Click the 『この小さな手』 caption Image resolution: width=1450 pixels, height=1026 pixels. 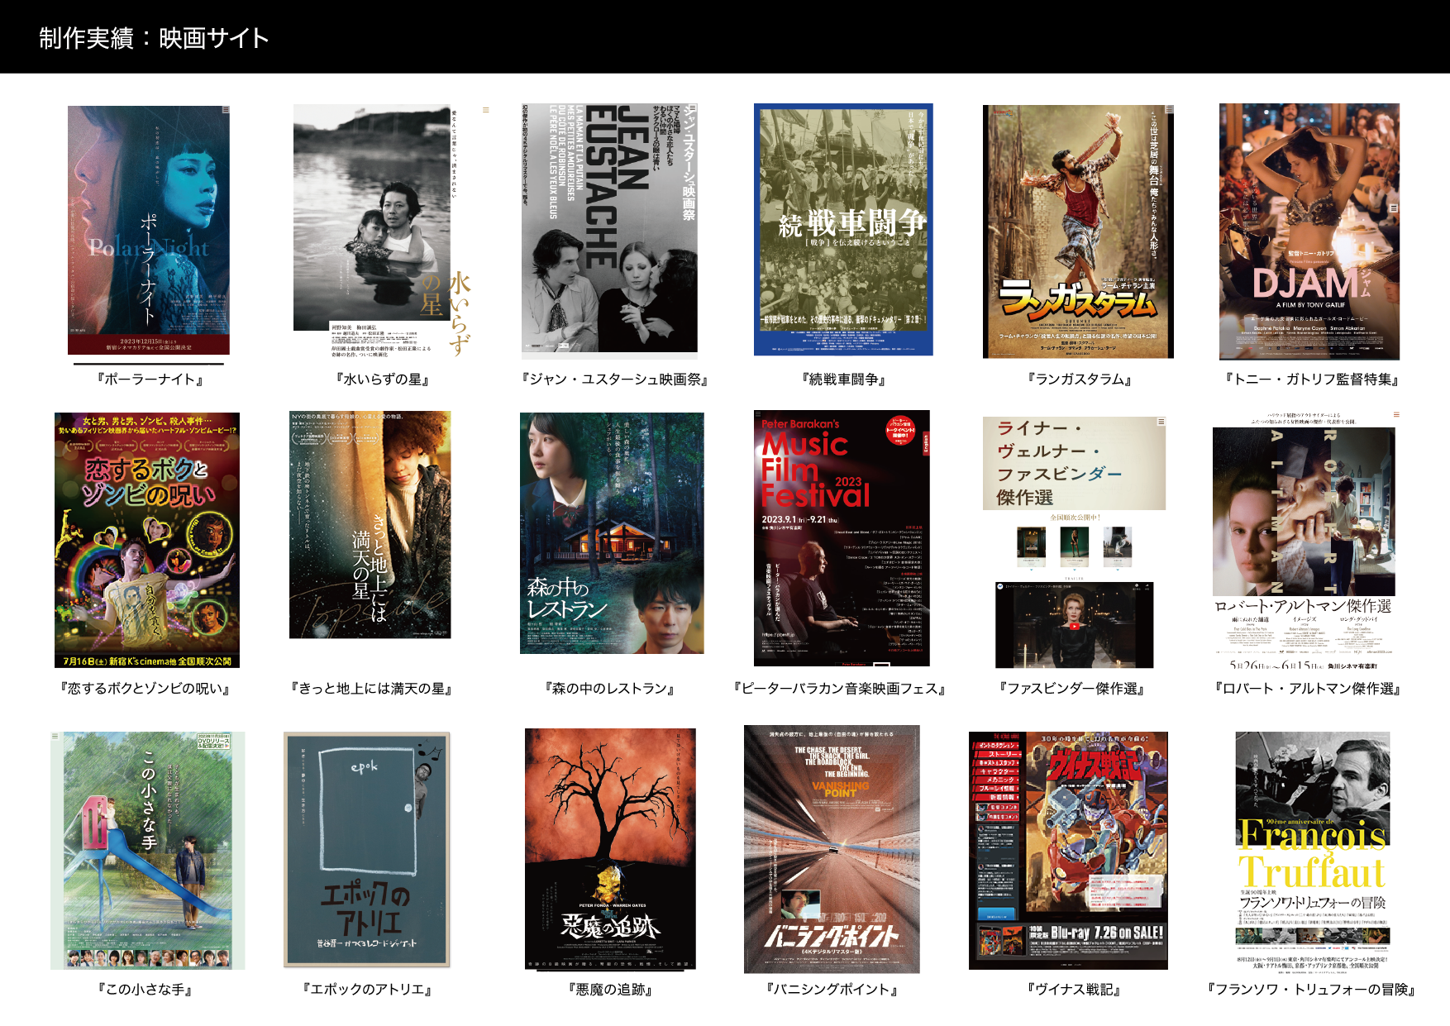[145, 990]
